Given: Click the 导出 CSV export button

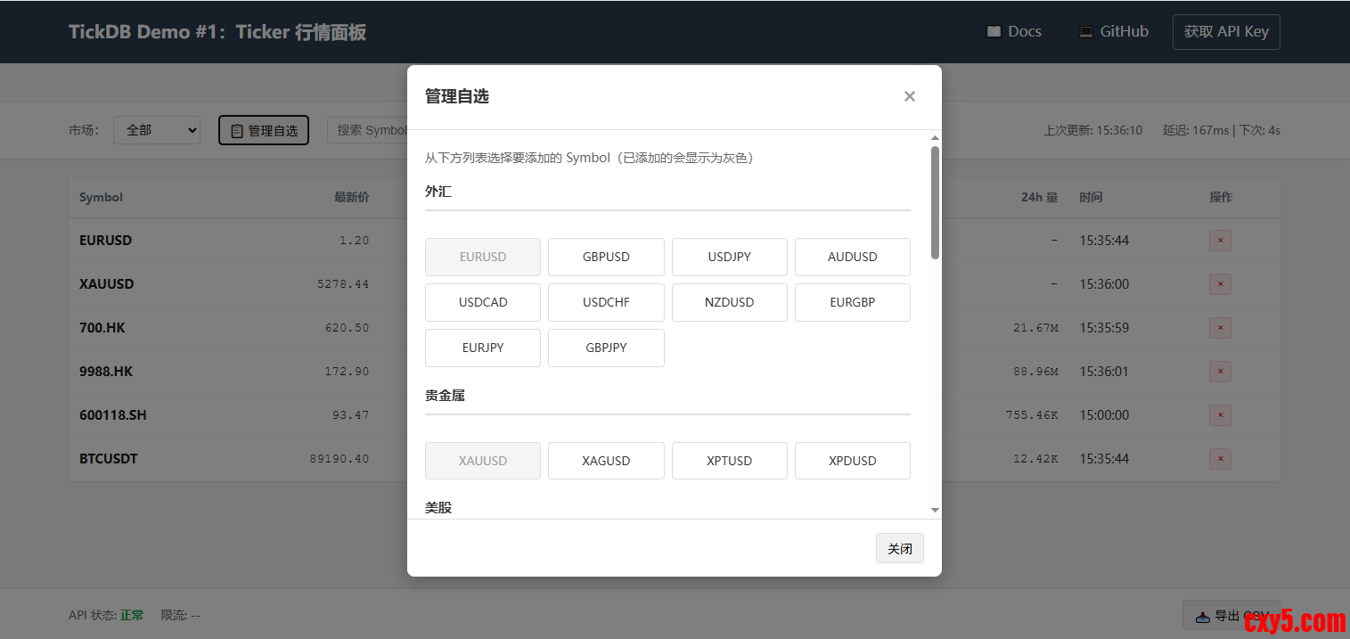Looking at the screenshot, I should click(1231, 616).
